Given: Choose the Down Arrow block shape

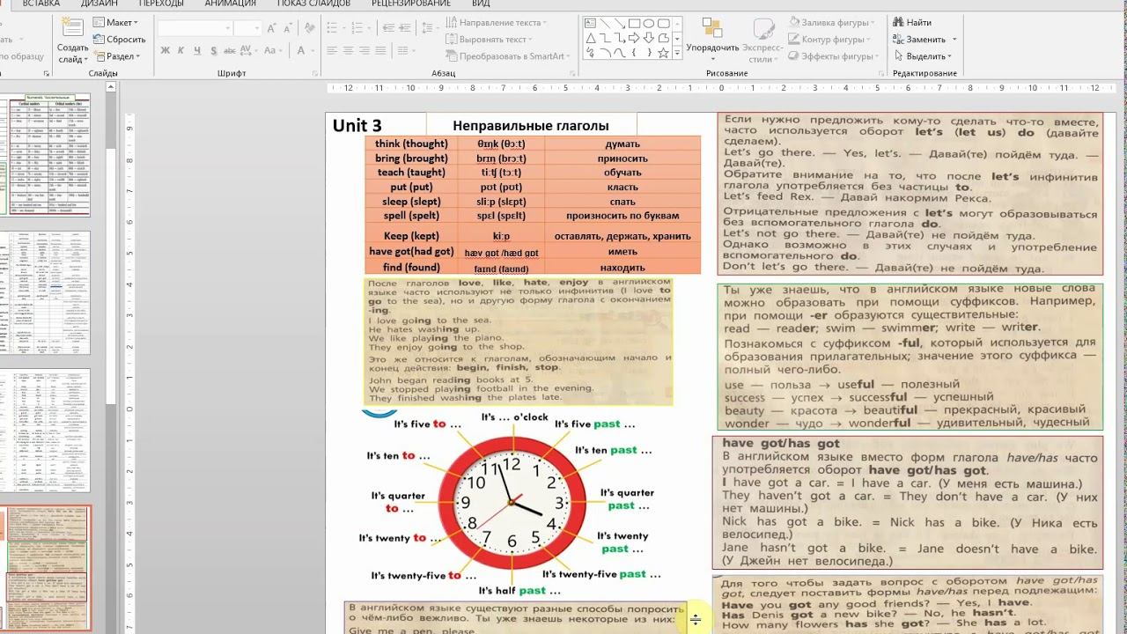Looking at the screenshot, I should click(649, 38).
